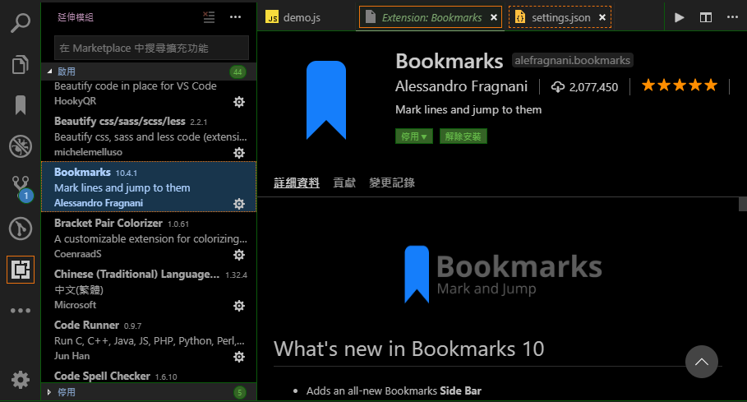
Task: Select the HookyQR Beautify extension entry
Action: coord(149,95)
